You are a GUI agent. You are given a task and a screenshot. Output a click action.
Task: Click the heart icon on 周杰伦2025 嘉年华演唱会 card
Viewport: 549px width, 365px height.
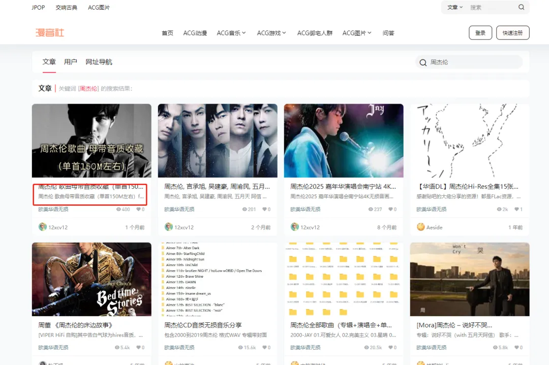click(390, 210)
